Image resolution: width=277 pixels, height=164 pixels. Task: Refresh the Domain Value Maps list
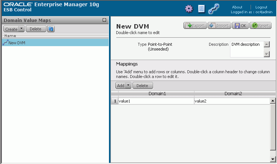point(51,29)
